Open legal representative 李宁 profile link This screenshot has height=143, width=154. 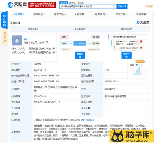(x=27, y=39)
